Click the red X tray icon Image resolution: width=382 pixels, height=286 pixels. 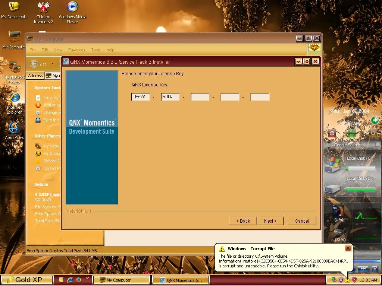point(341,280)
